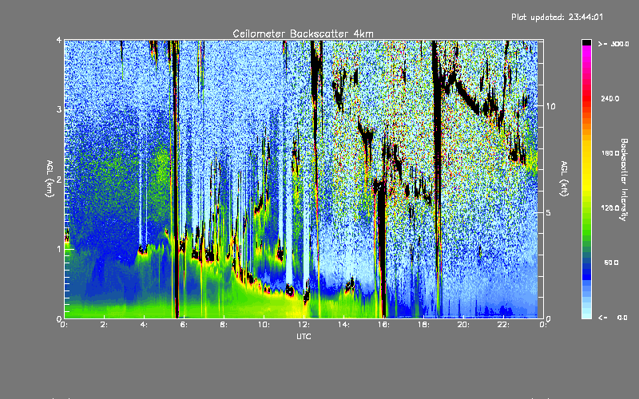
Task: Click the '>= 300.0' colorbar maximum label
Action: pos(613,44)
